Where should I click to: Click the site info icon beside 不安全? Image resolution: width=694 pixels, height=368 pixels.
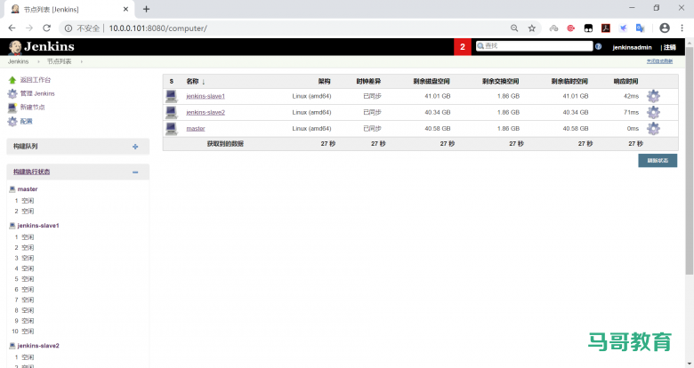(69, 28)
